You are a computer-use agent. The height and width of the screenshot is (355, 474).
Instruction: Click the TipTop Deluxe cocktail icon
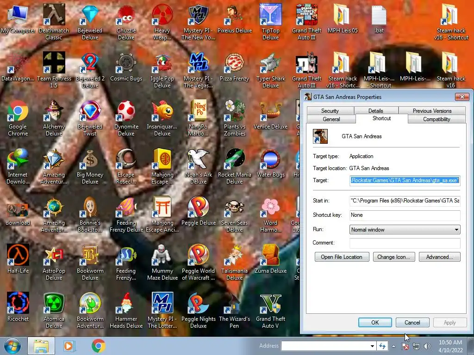[x=270, y=14]
